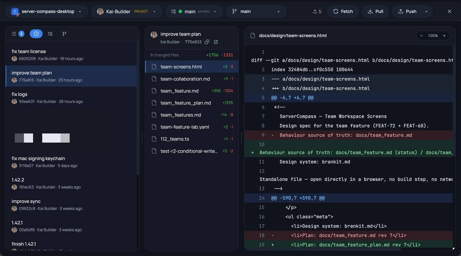Select the 'improve sync' commit
The height and width of the screenshot is (256, 461).
[71, 204]
